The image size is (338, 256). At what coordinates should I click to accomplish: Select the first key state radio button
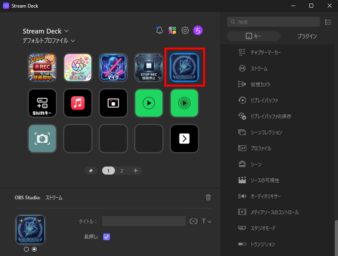[x=26, y=249]
